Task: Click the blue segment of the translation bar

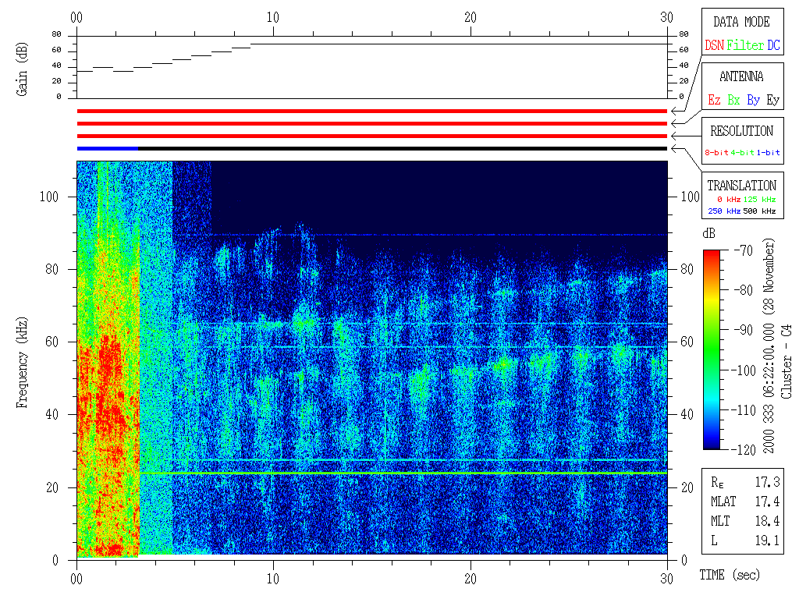Action: click(x=108, y=148)
